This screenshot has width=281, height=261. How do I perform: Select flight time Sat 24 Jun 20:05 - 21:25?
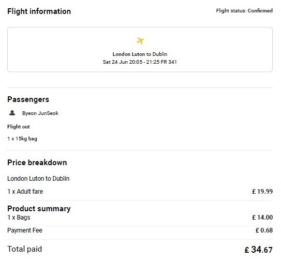coord(131,62)
